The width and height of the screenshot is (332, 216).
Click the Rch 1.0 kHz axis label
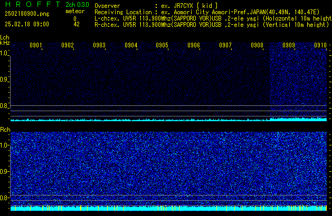click(x=4, y=145)
